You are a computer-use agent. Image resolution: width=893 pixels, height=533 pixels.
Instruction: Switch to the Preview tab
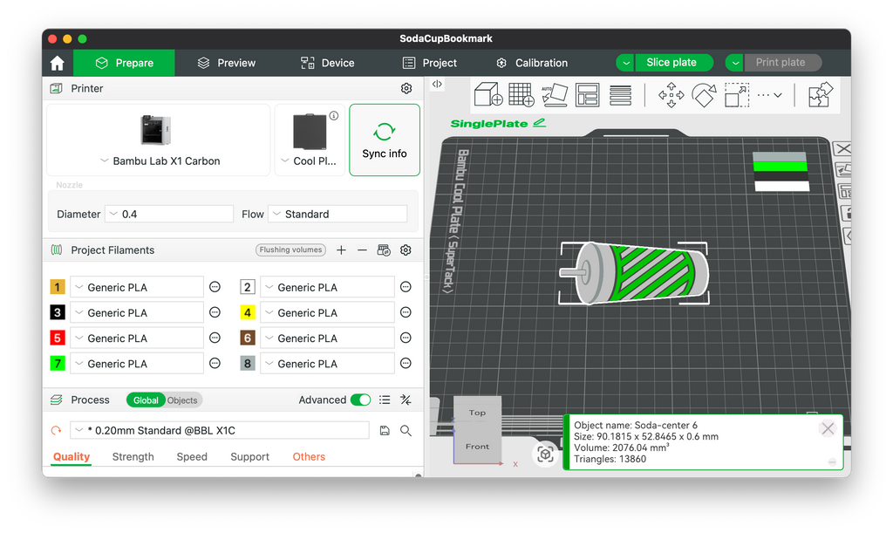coord(226,63)
